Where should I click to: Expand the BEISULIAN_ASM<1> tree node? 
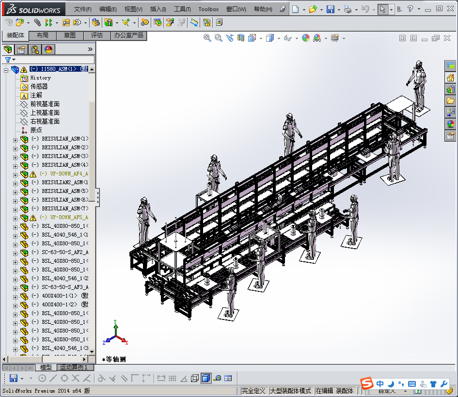(15, 139)
